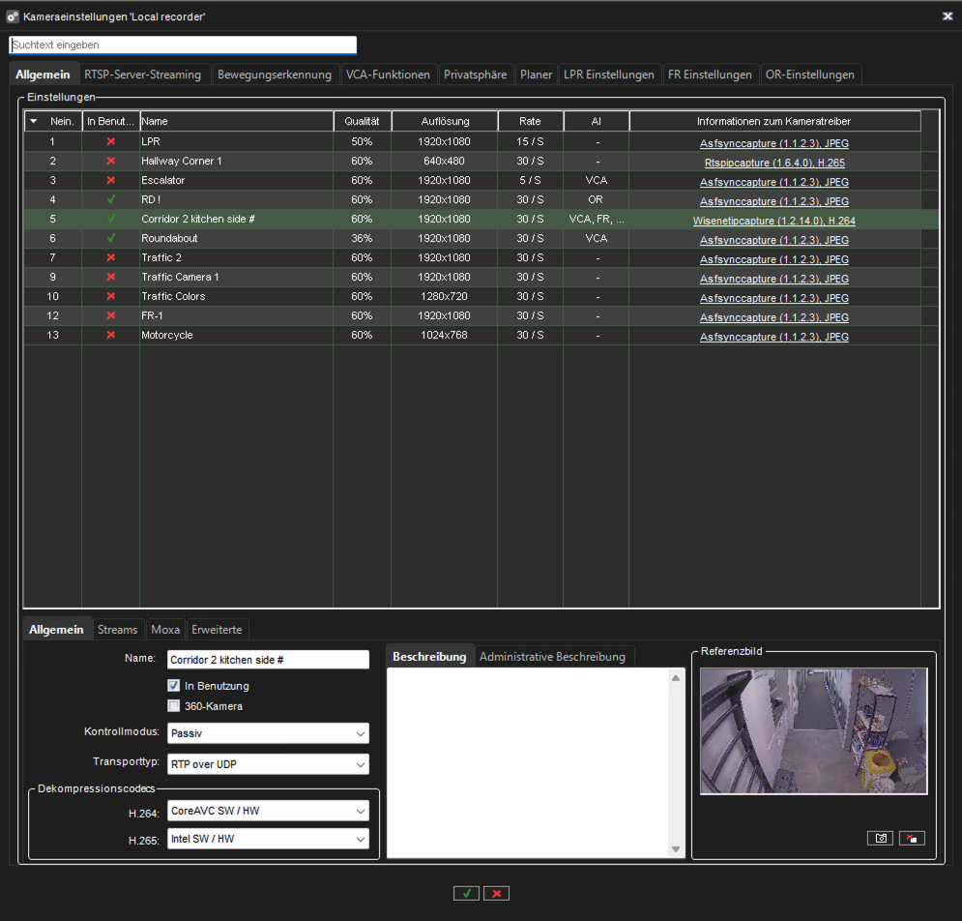Click the red cancel icon at the bottom
Image resolution: width=962 pixels, height=921 pixels.
[x=496, y=893]
